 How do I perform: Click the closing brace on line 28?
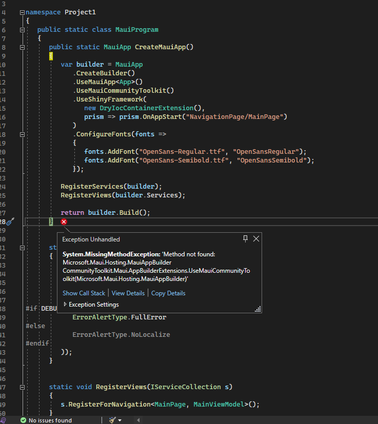click(x=51, y=221)
